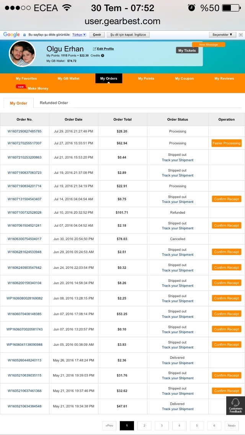Track shipment for delivered order W1605260448240113
The image size is (245, 435).
(178, 363)
